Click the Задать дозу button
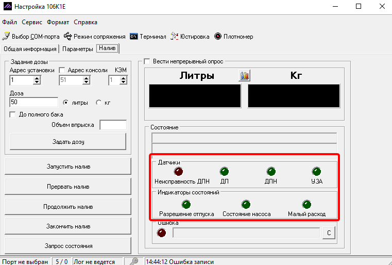This screenshot has height=265, width=392. (x=68, y=142)
